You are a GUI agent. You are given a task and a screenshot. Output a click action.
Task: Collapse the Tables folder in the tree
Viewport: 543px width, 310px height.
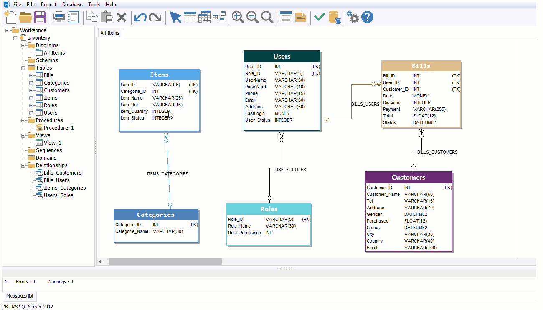click(24, 67)
